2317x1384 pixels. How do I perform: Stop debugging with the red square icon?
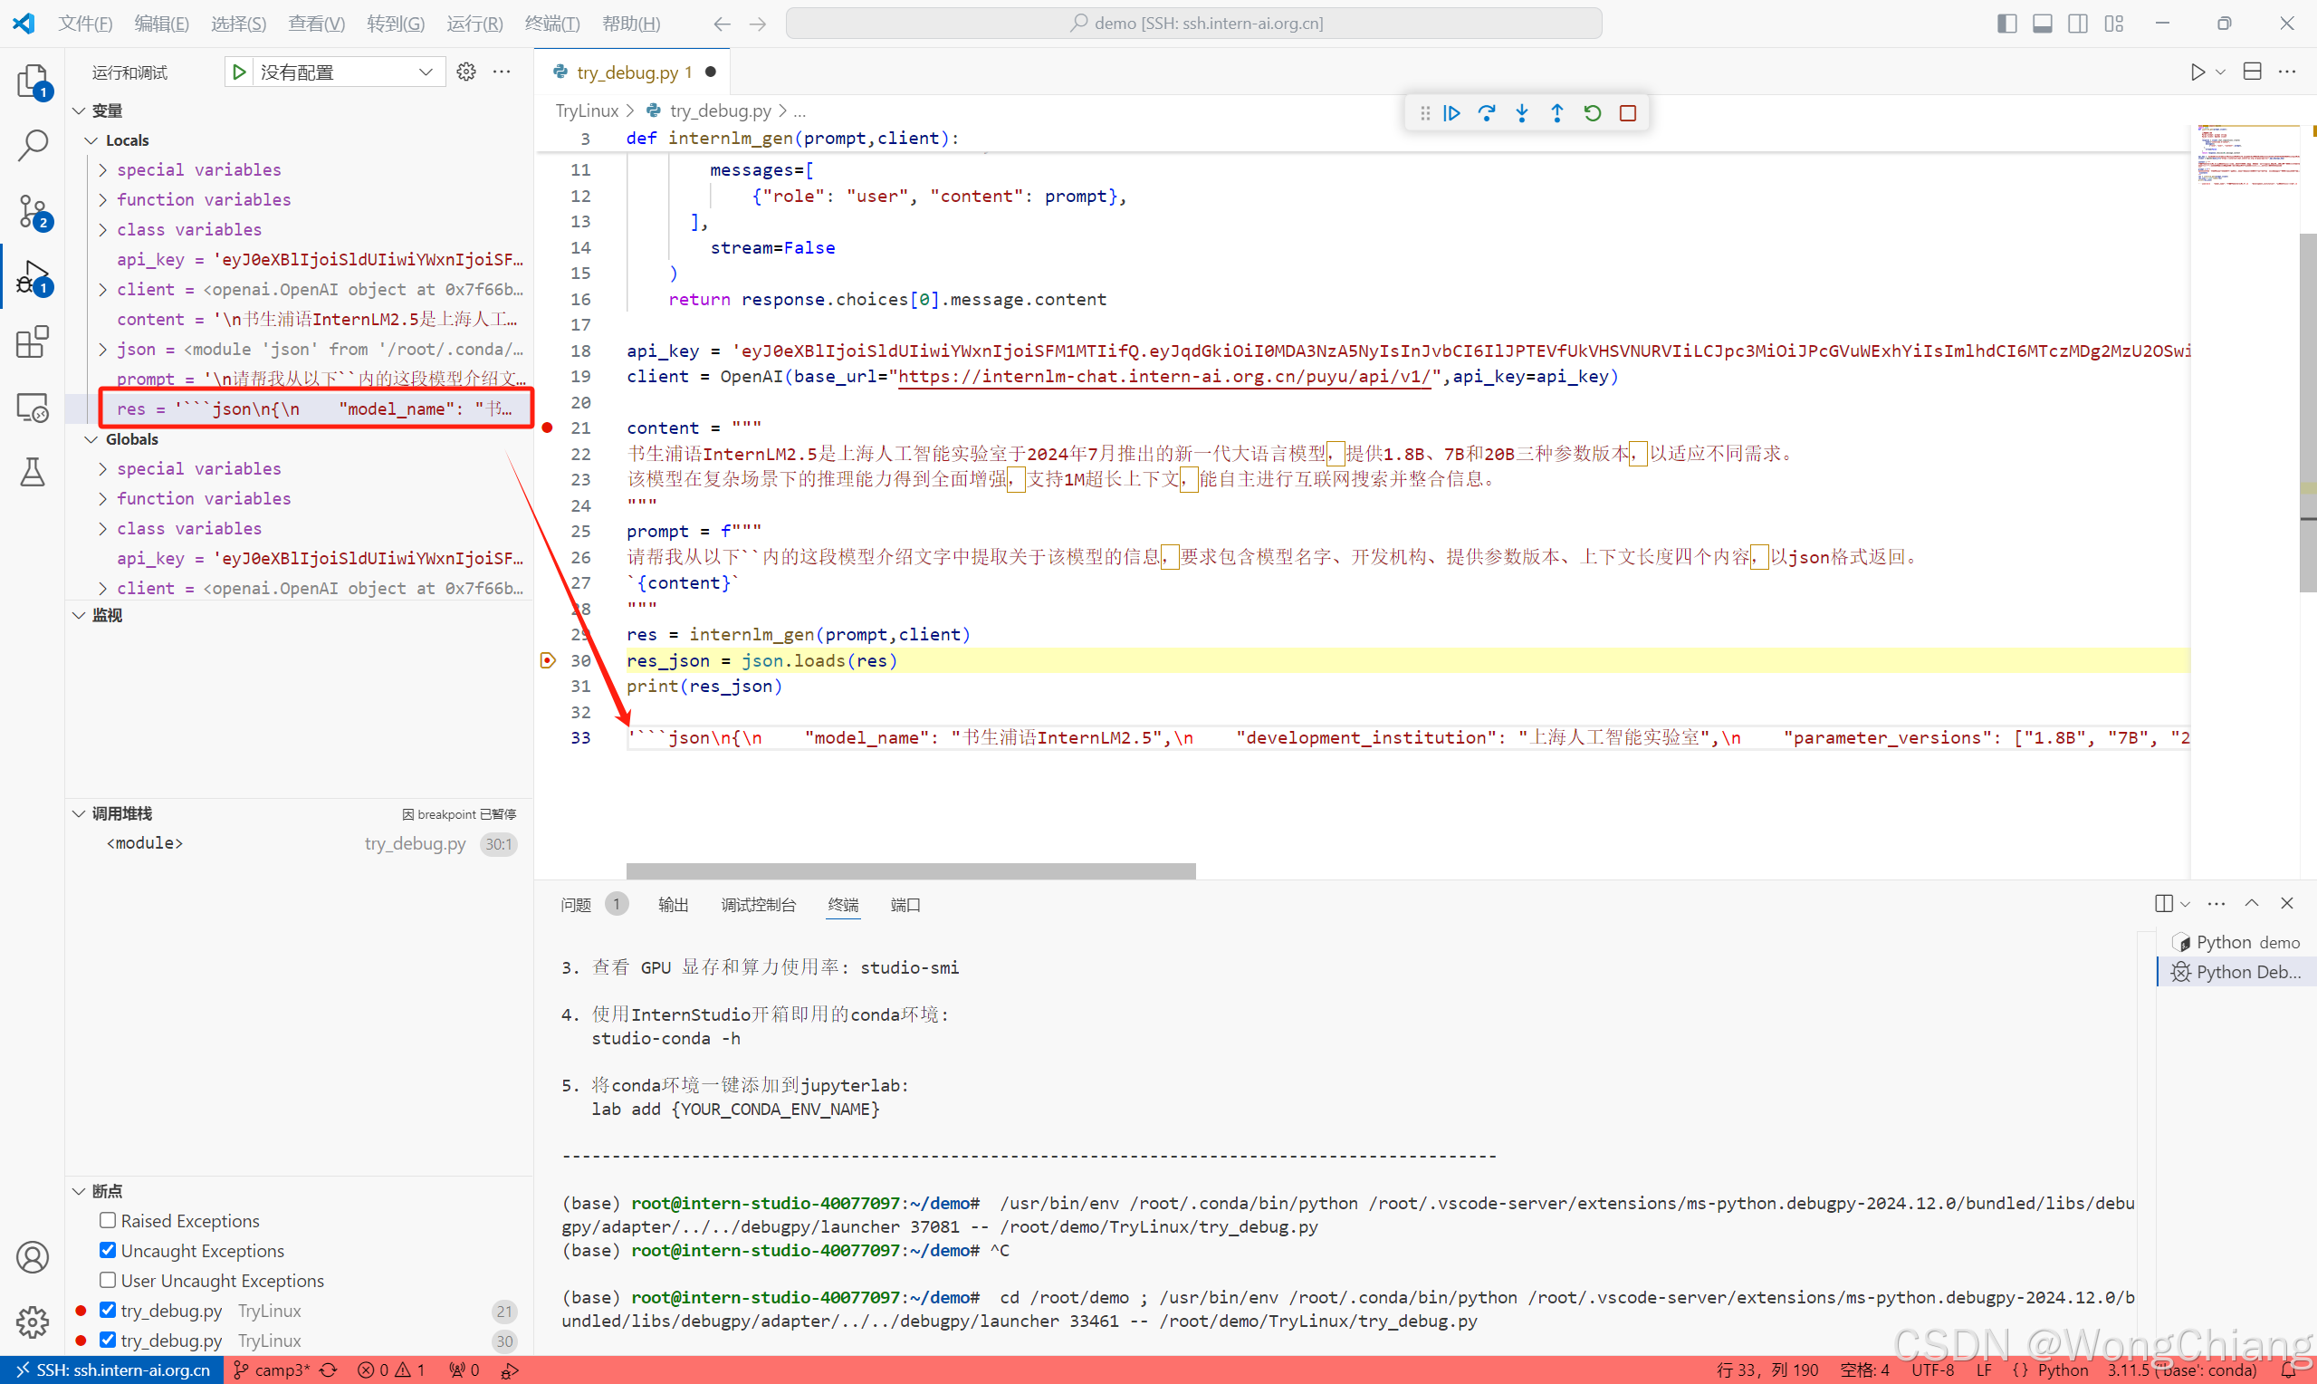click(1628, 113)
